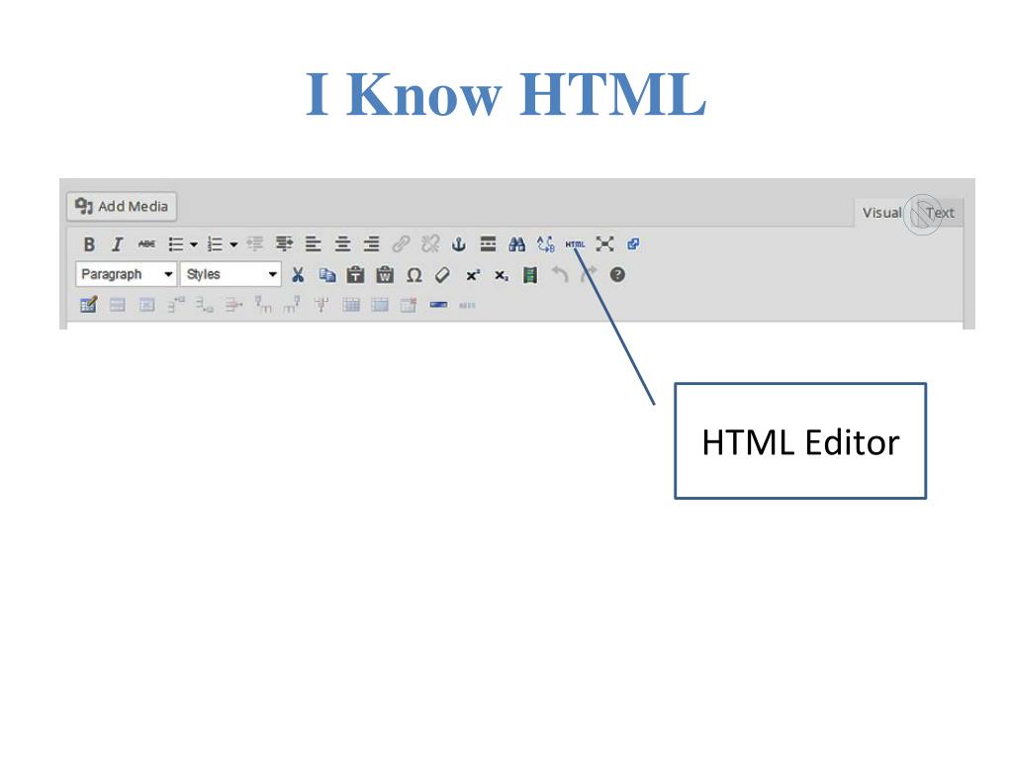Toggle superscript formatting
The height and width of the screenshot is (760, 1013).
click(473, 275)
